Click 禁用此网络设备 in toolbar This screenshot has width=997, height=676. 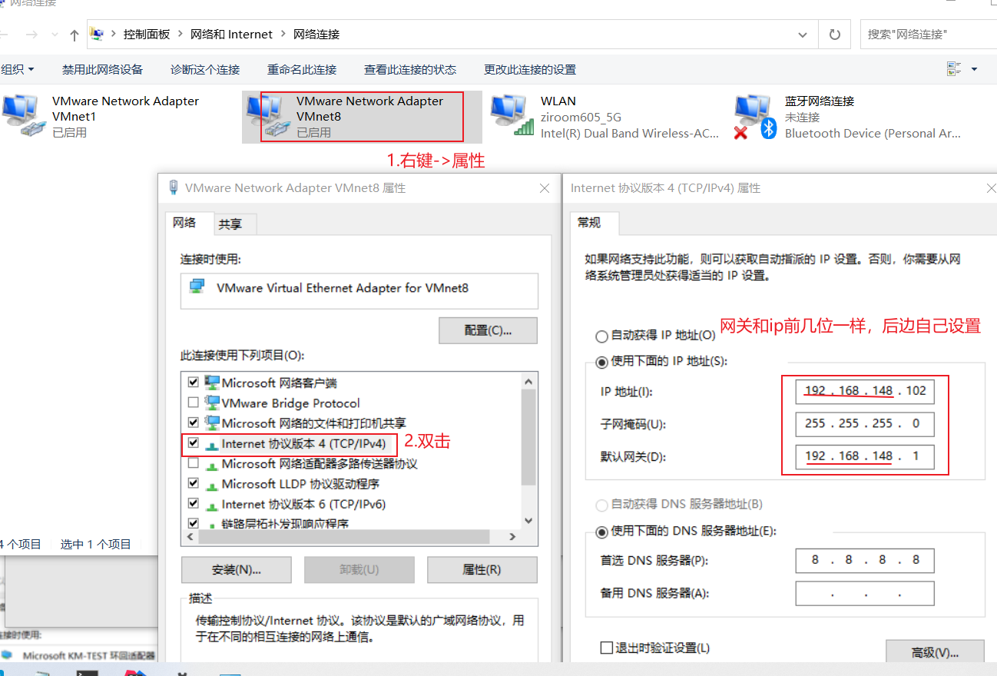(102, 69)
